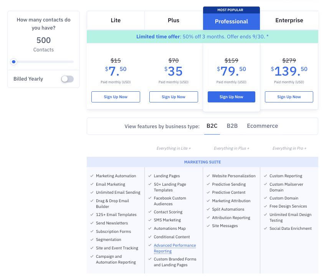
Task: Click the Landing Pages checkmark icon
Action: click(x=150, y=176)
